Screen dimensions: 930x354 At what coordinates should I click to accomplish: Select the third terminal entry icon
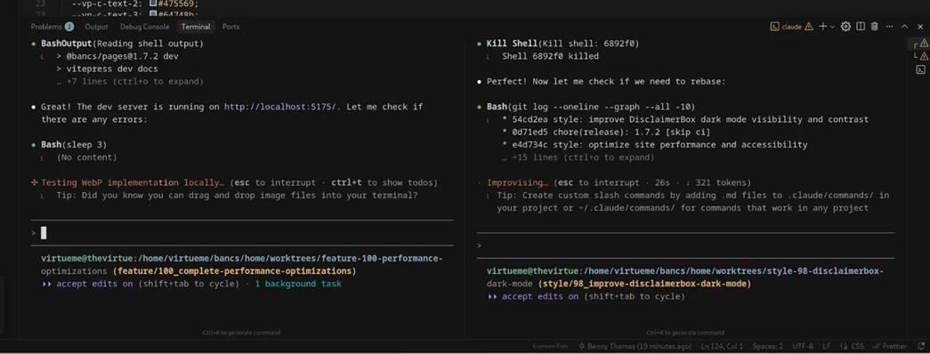pyautogui.click(x=920, y=69)
